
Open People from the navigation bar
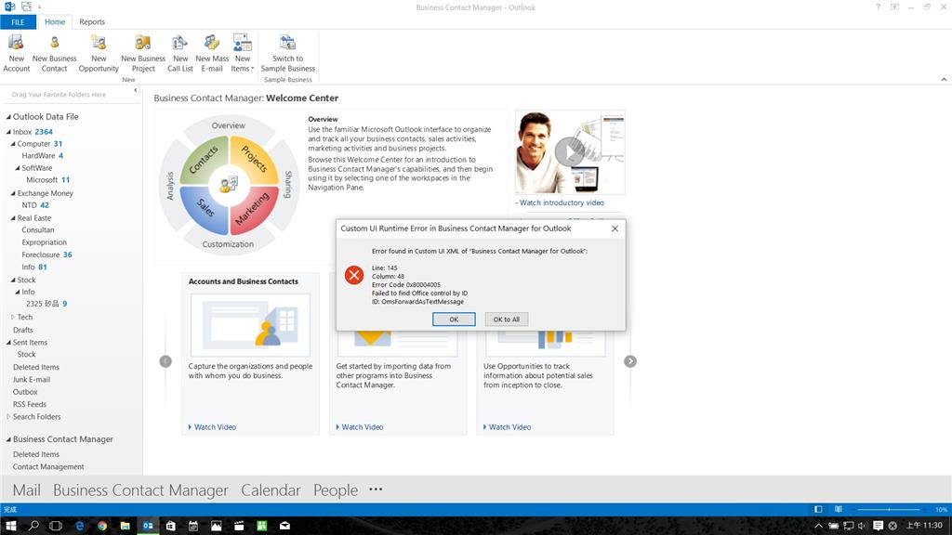[336, 490]
